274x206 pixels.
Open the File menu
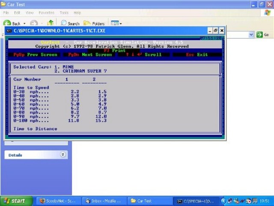pyautogui.click(x=6, y=13)
